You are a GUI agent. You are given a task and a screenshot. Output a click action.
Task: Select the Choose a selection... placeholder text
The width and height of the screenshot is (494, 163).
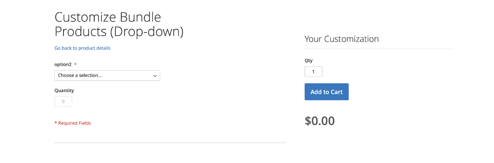point(80,75)
